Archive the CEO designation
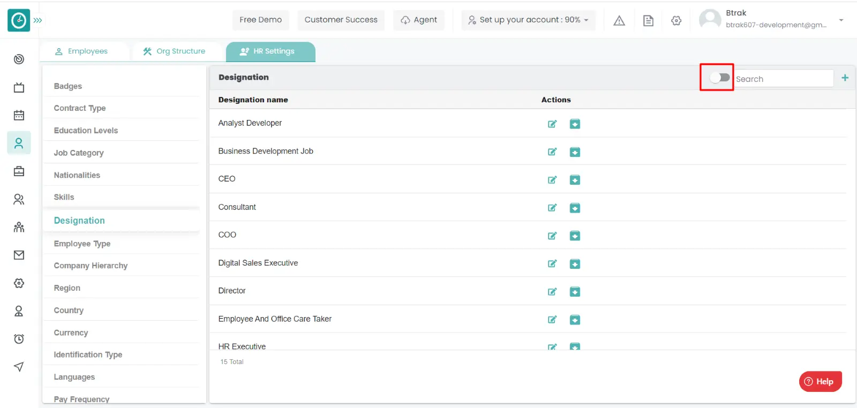This screenshot has height=408, width=857. [575, 180]
